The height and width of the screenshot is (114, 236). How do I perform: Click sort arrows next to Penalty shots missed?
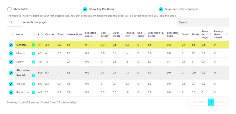coord(227,34)
